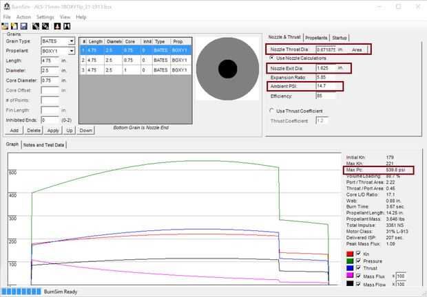The image size is (427, 297).
Task: Click the red Kn color swatch
Action: tap(350, 254)
